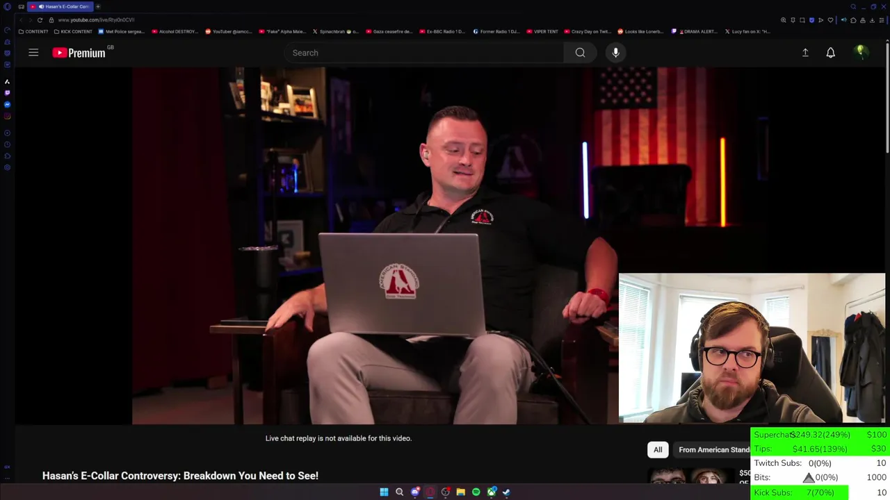Open the browser easy setup menu icon

point(881,20)
